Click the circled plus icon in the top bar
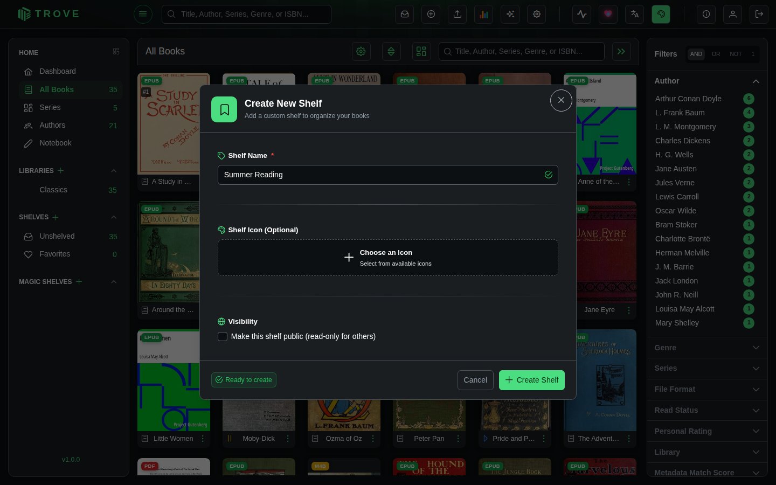Screen dimensions: 776x485 (431, 14)
